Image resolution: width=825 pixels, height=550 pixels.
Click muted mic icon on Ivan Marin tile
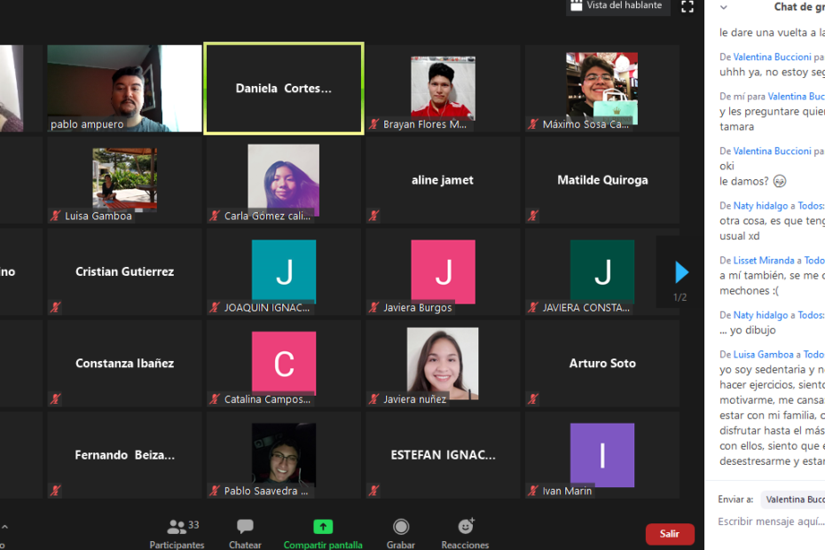[533, 491]
